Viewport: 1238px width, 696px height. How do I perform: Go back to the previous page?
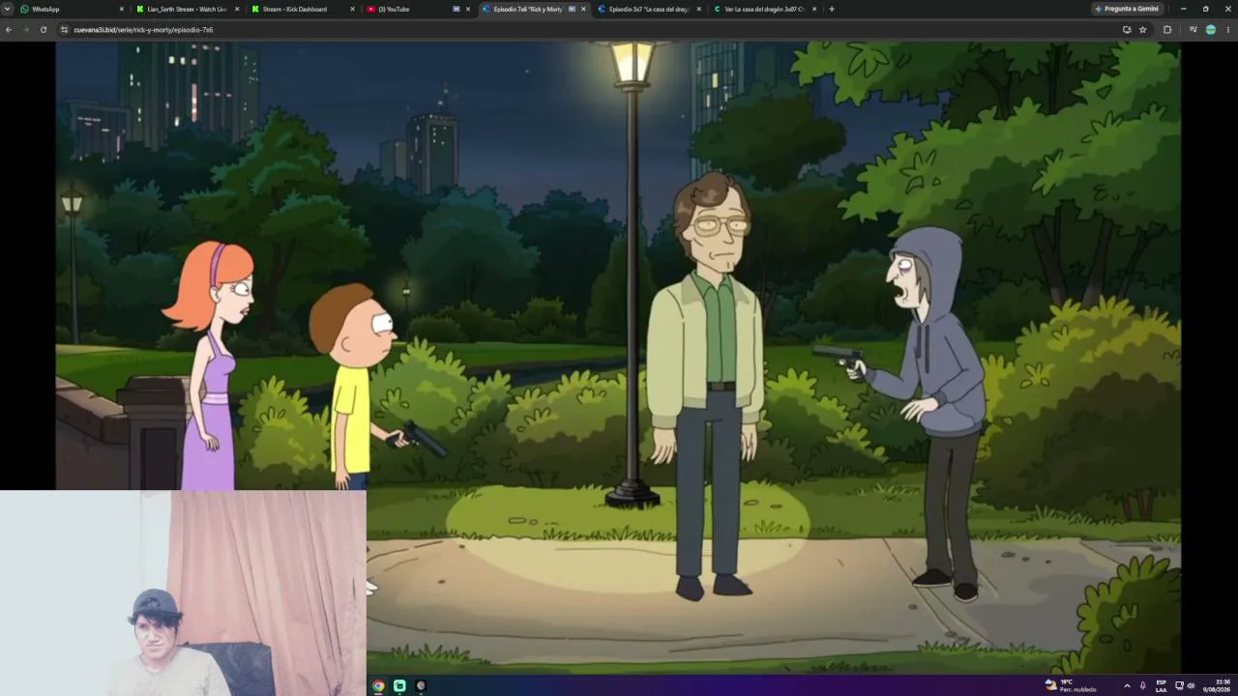click(x=9, y=30)
